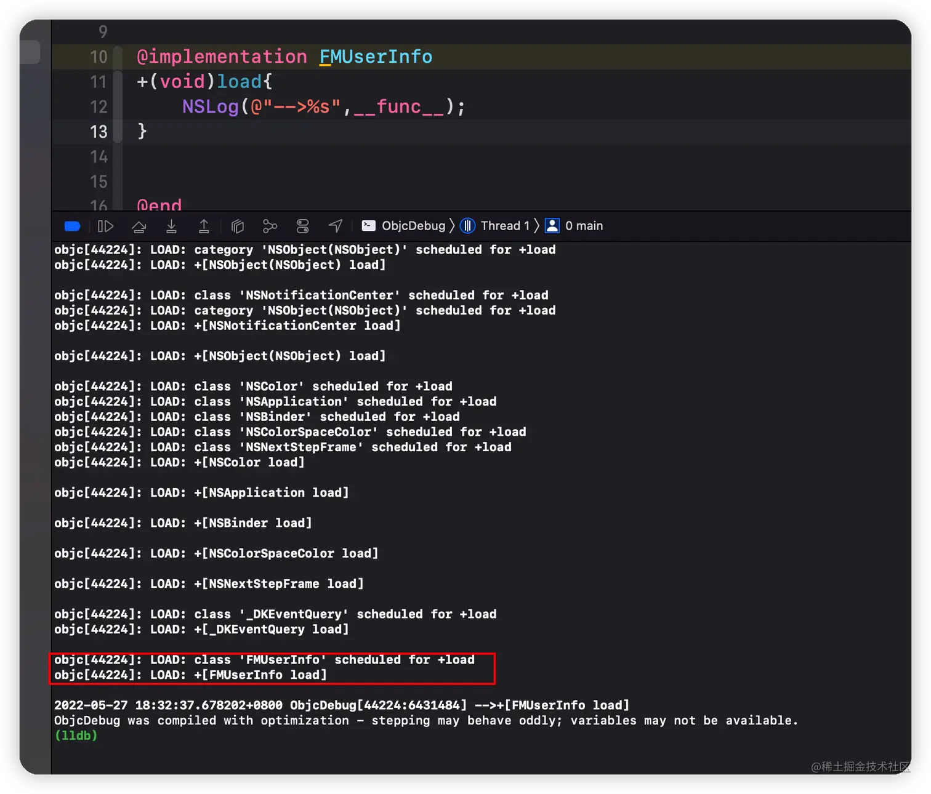Open the Debug View Hierarchy tool
Screen dimensions: 931x794
[x=237, y=226]
